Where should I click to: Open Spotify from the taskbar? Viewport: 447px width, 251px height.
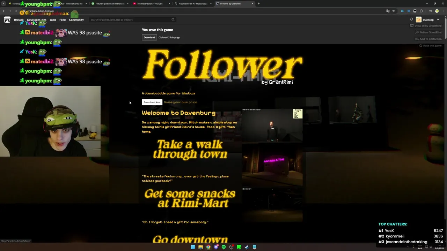pyautogui.click(x=223, y=247)
